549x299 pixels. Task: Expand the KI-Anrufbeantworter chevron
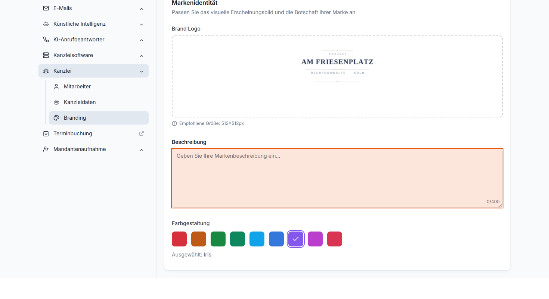(x=142, y=40)
